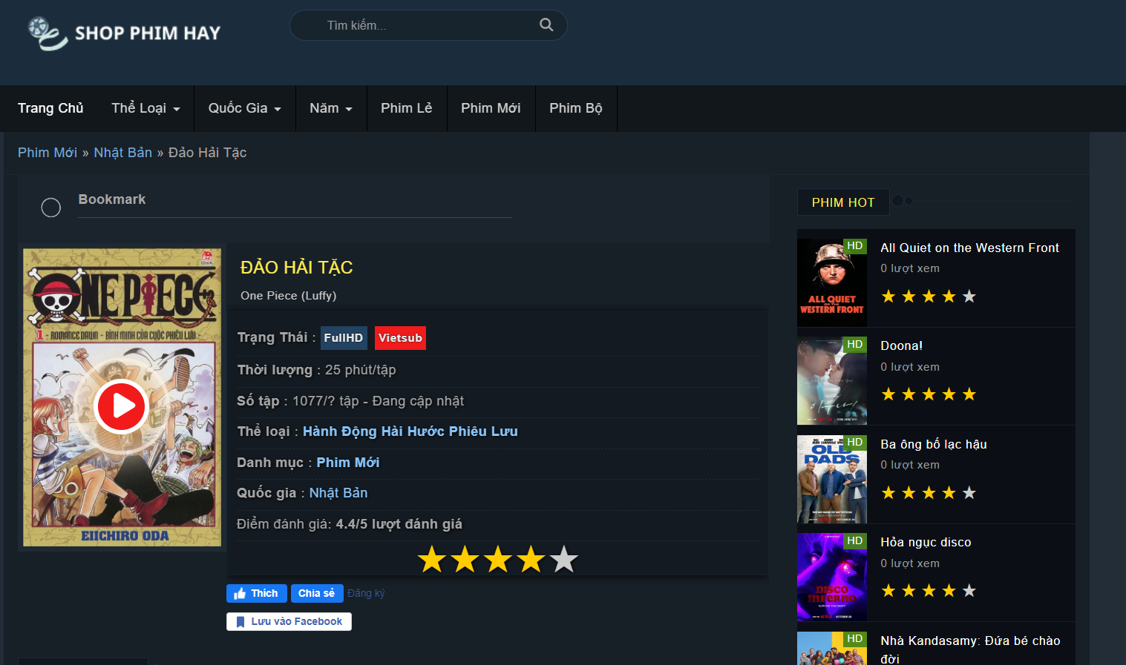Open the All Quiet on the Western Front poster
Screen dimensions: 1126x665
832,283
